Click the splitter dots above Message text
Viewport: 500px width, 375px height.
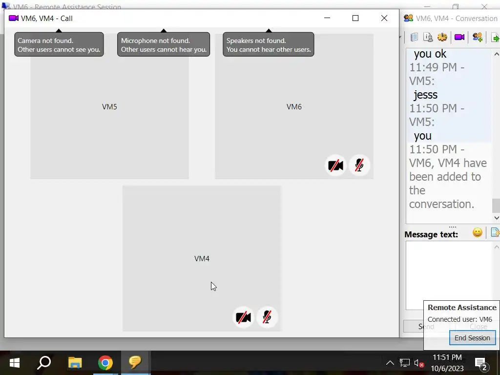coord(452,227)
